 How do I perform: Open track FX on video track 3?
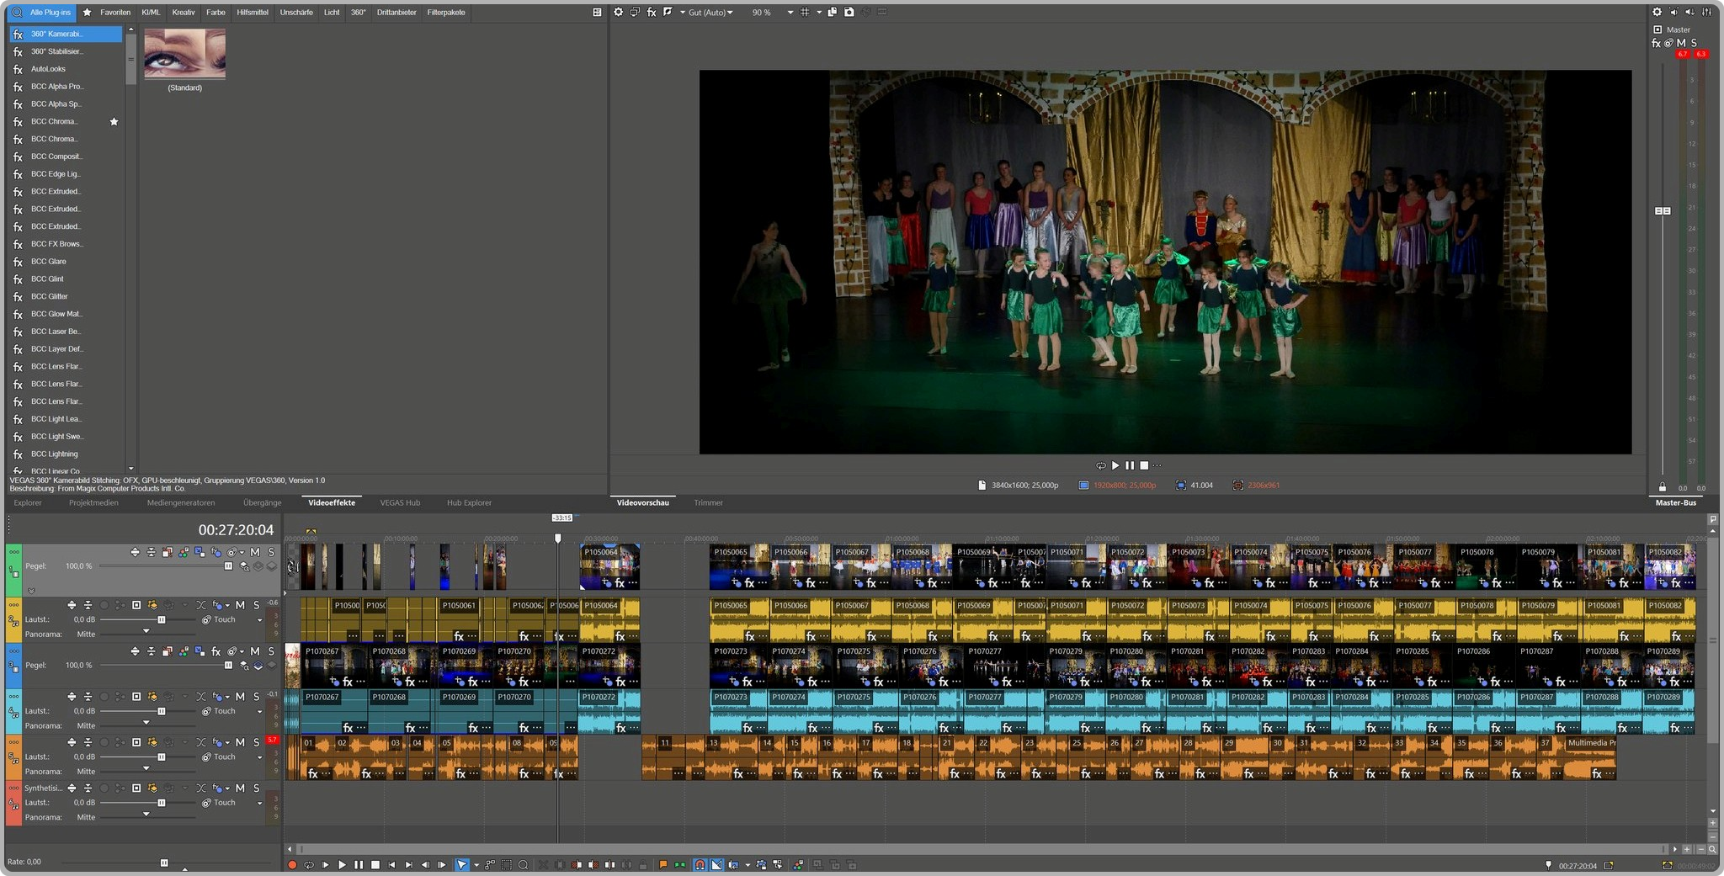click(x=216, y=651)
